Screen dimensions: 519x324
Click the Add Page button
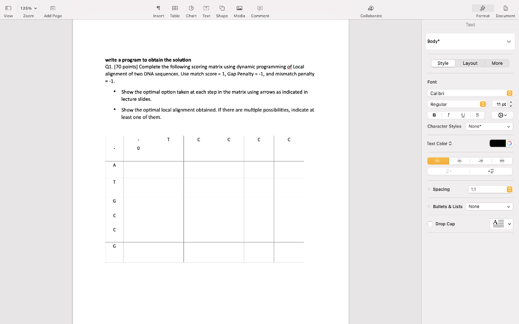coord(52,11)
